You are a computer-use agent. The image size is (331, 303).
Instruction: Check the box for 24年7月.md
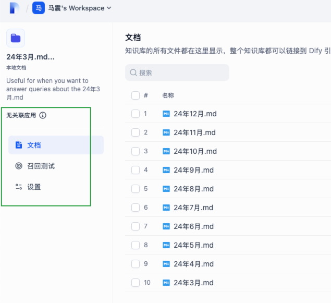coord(136,208)
